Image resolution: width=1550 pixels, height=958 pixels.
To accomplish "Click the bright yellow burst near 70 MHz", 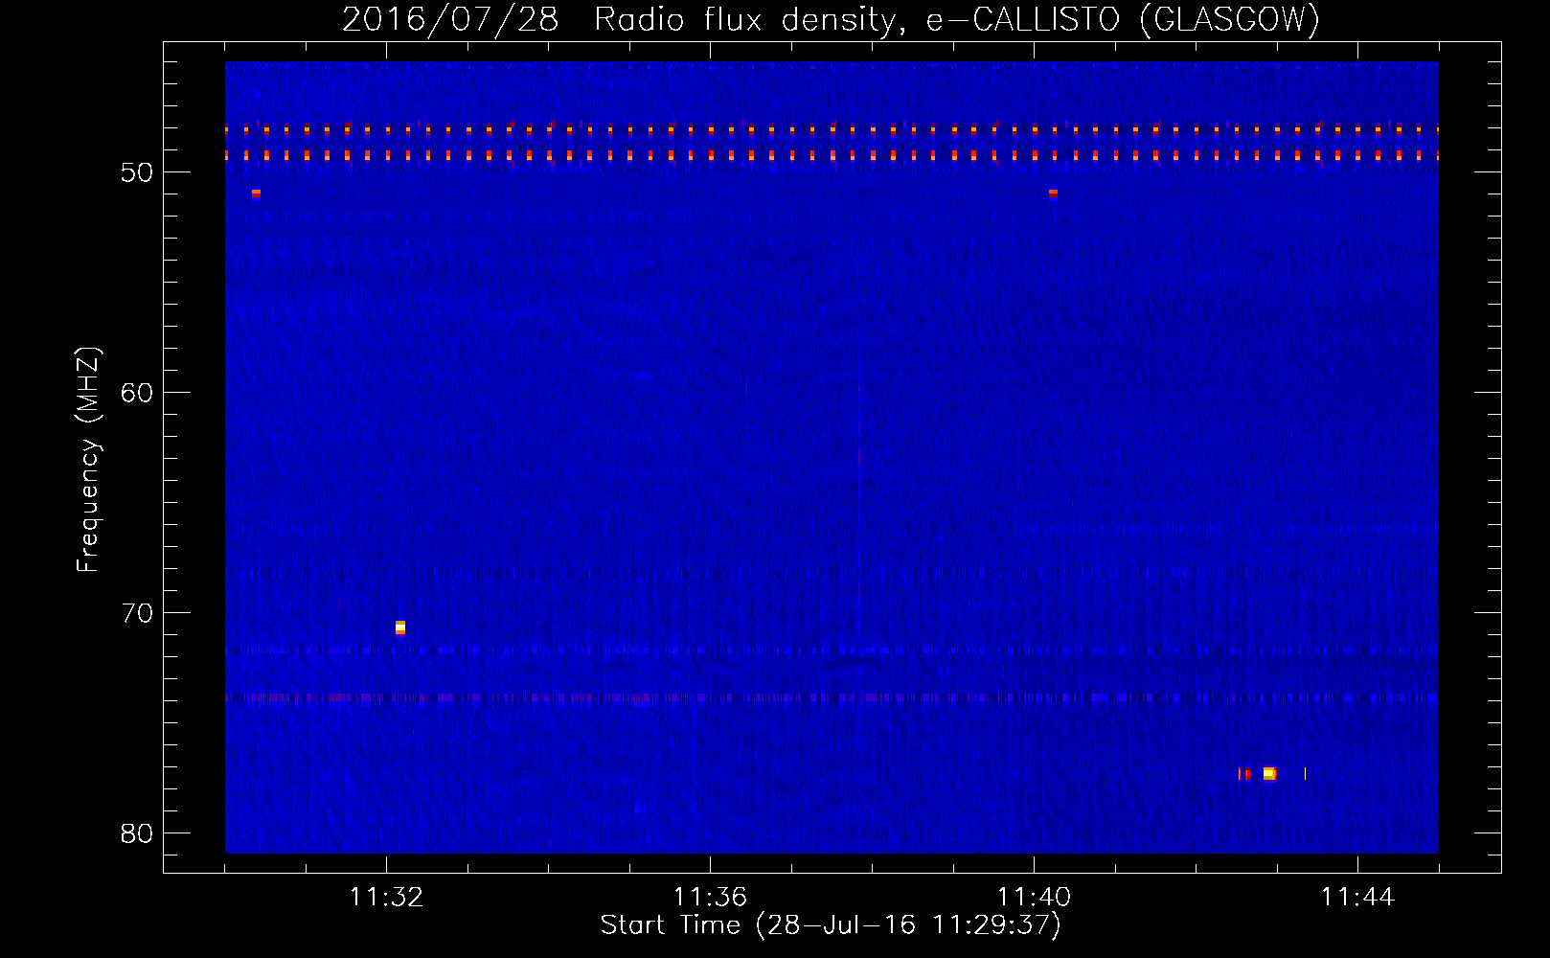I will click(x=400, y=627).
